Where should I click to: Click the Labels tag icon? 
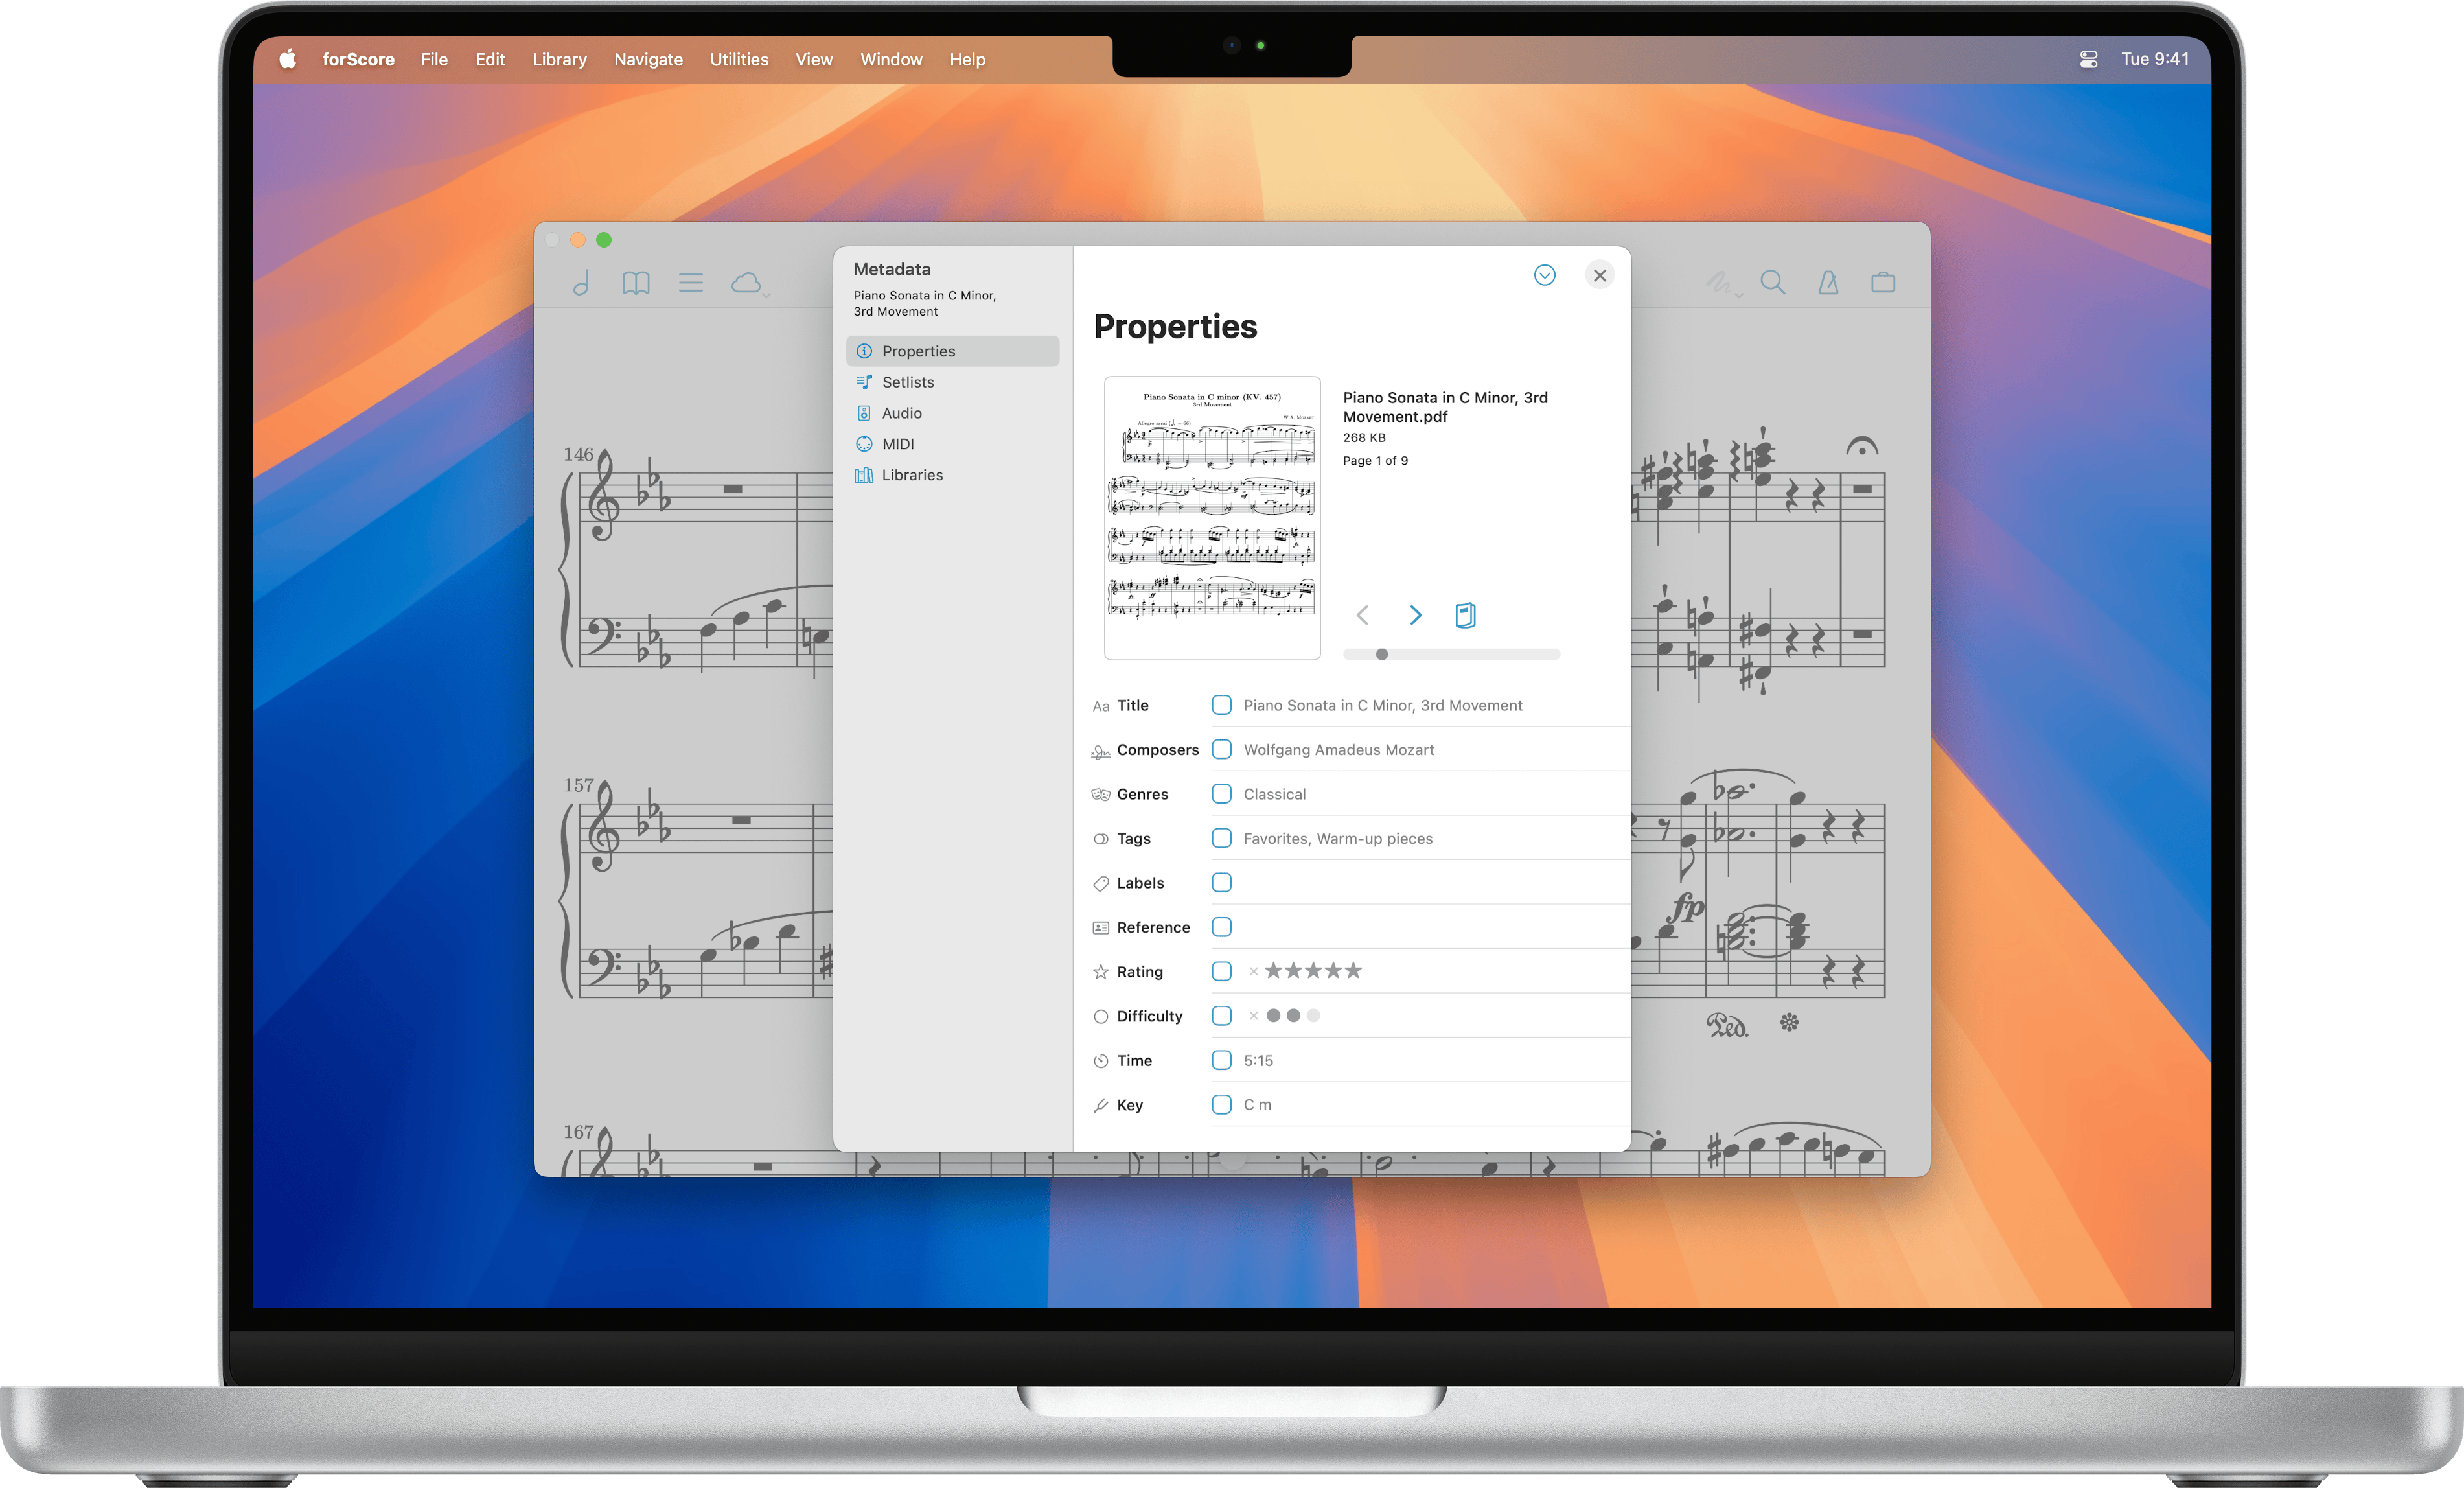[1100, 884]
